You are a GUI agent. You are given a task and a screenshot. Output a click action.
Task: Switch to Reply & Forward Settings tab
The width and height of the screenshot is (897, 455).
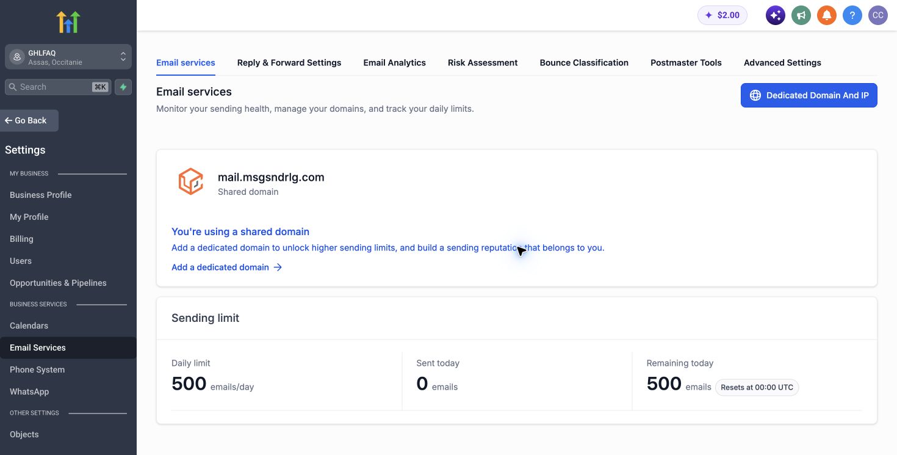tap(289, 62)
